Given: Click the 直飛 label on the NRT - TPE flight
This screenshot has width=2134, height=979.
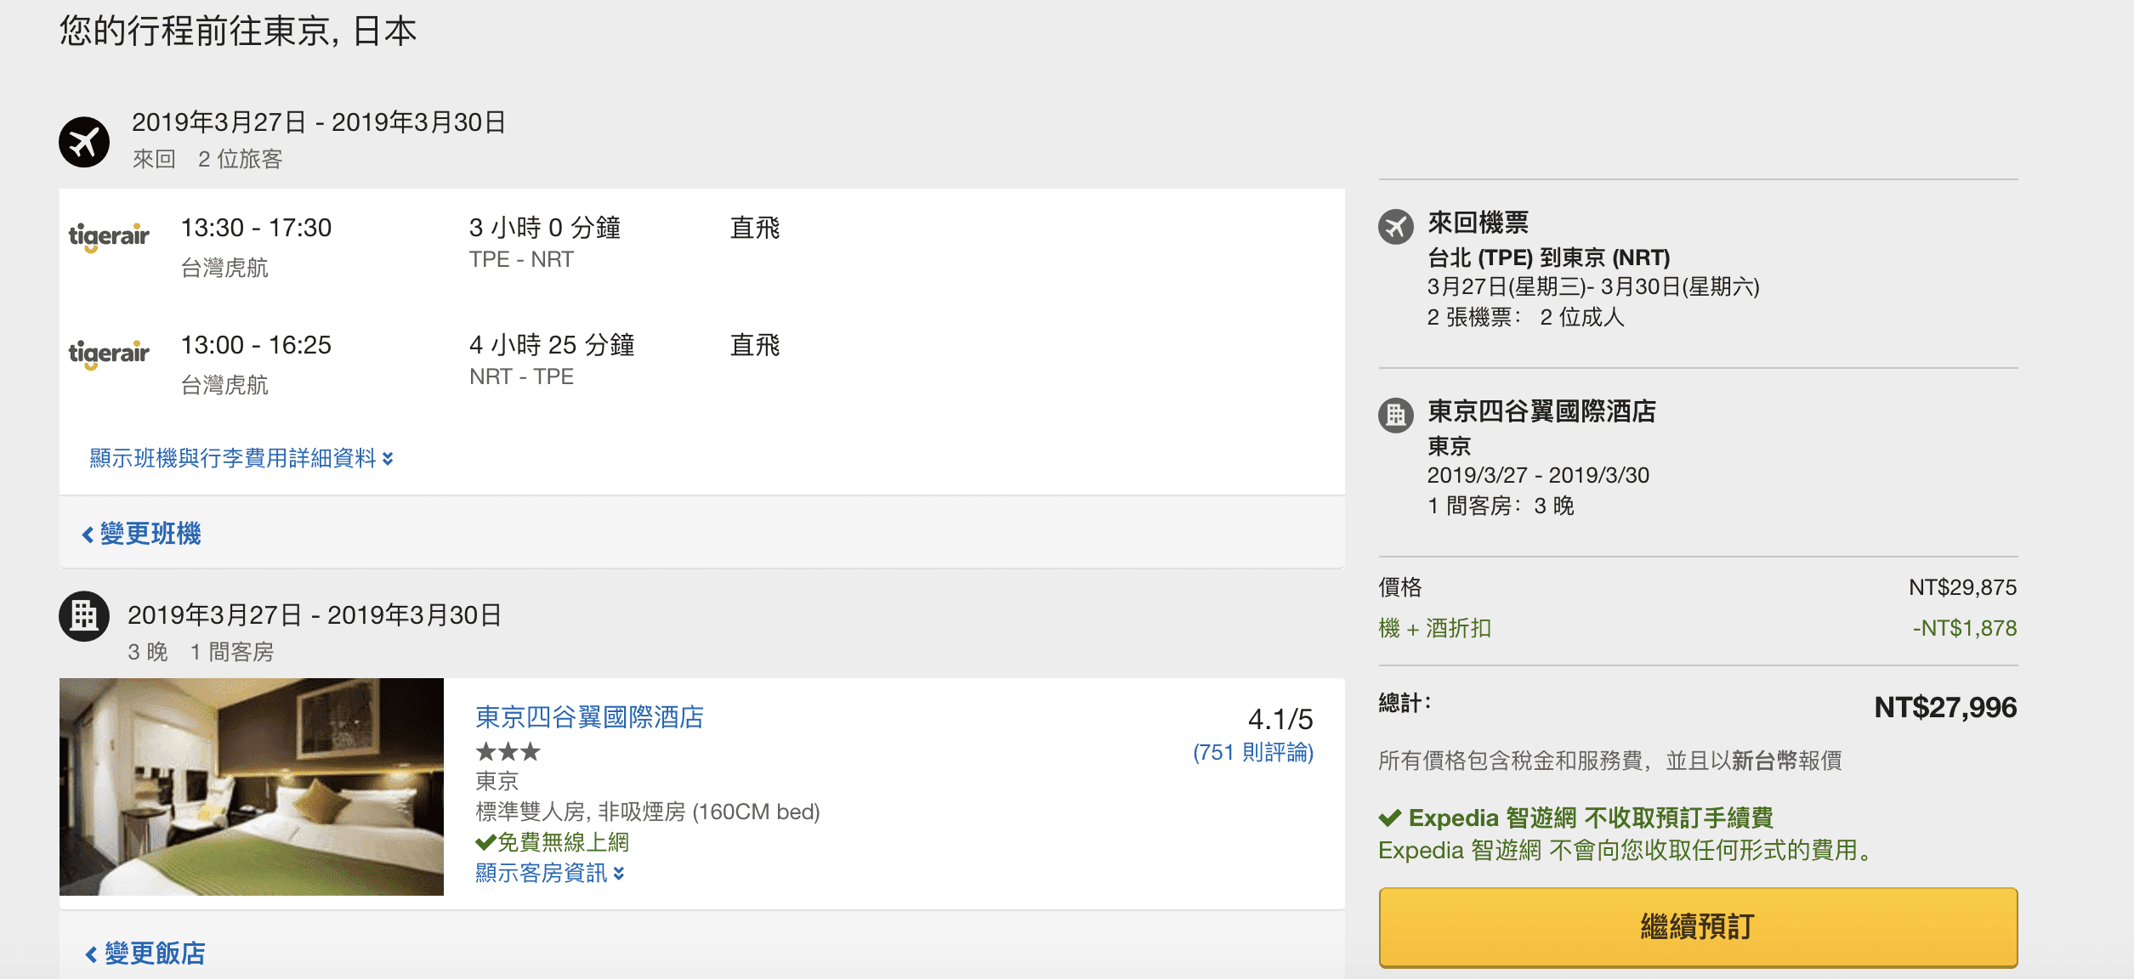Looking at the screenshot, I should pos(755,345).
